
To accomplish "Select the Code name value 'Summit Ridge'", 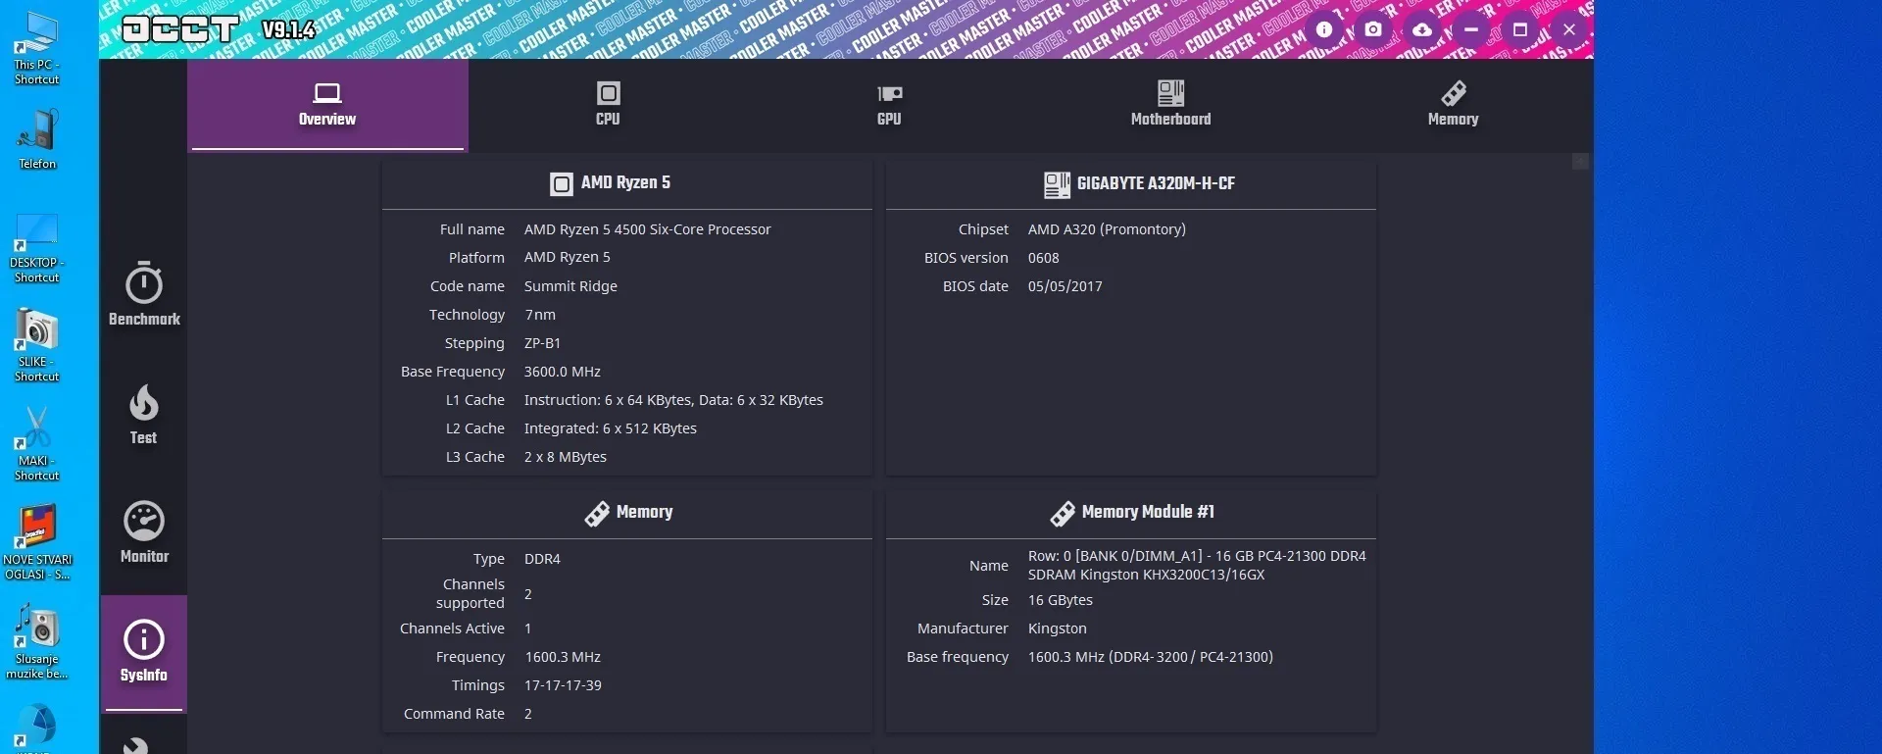I will click(570, 286).
